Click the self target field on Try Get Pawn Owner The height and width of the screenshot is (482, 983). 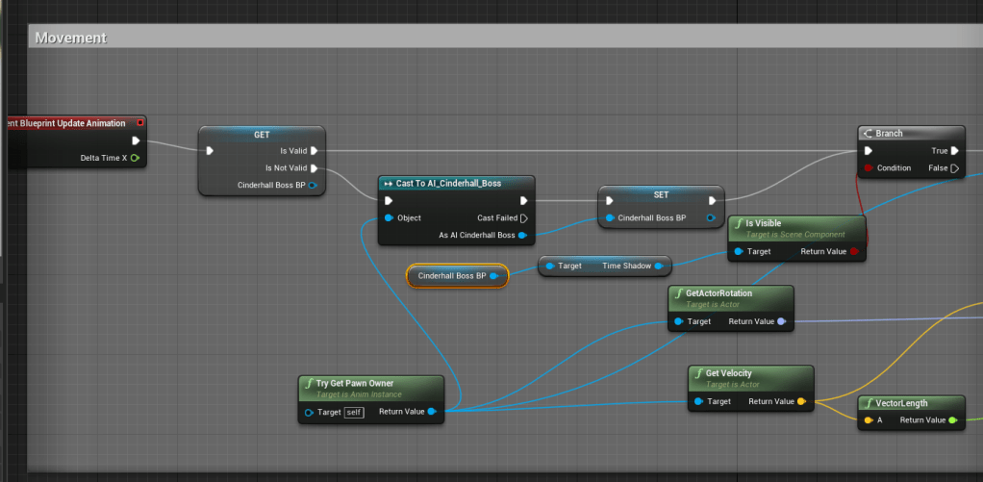354,413
